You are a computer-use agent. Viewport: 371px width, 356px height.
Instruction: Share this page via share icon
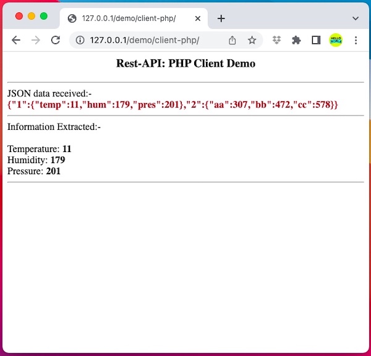pos(232,40)
